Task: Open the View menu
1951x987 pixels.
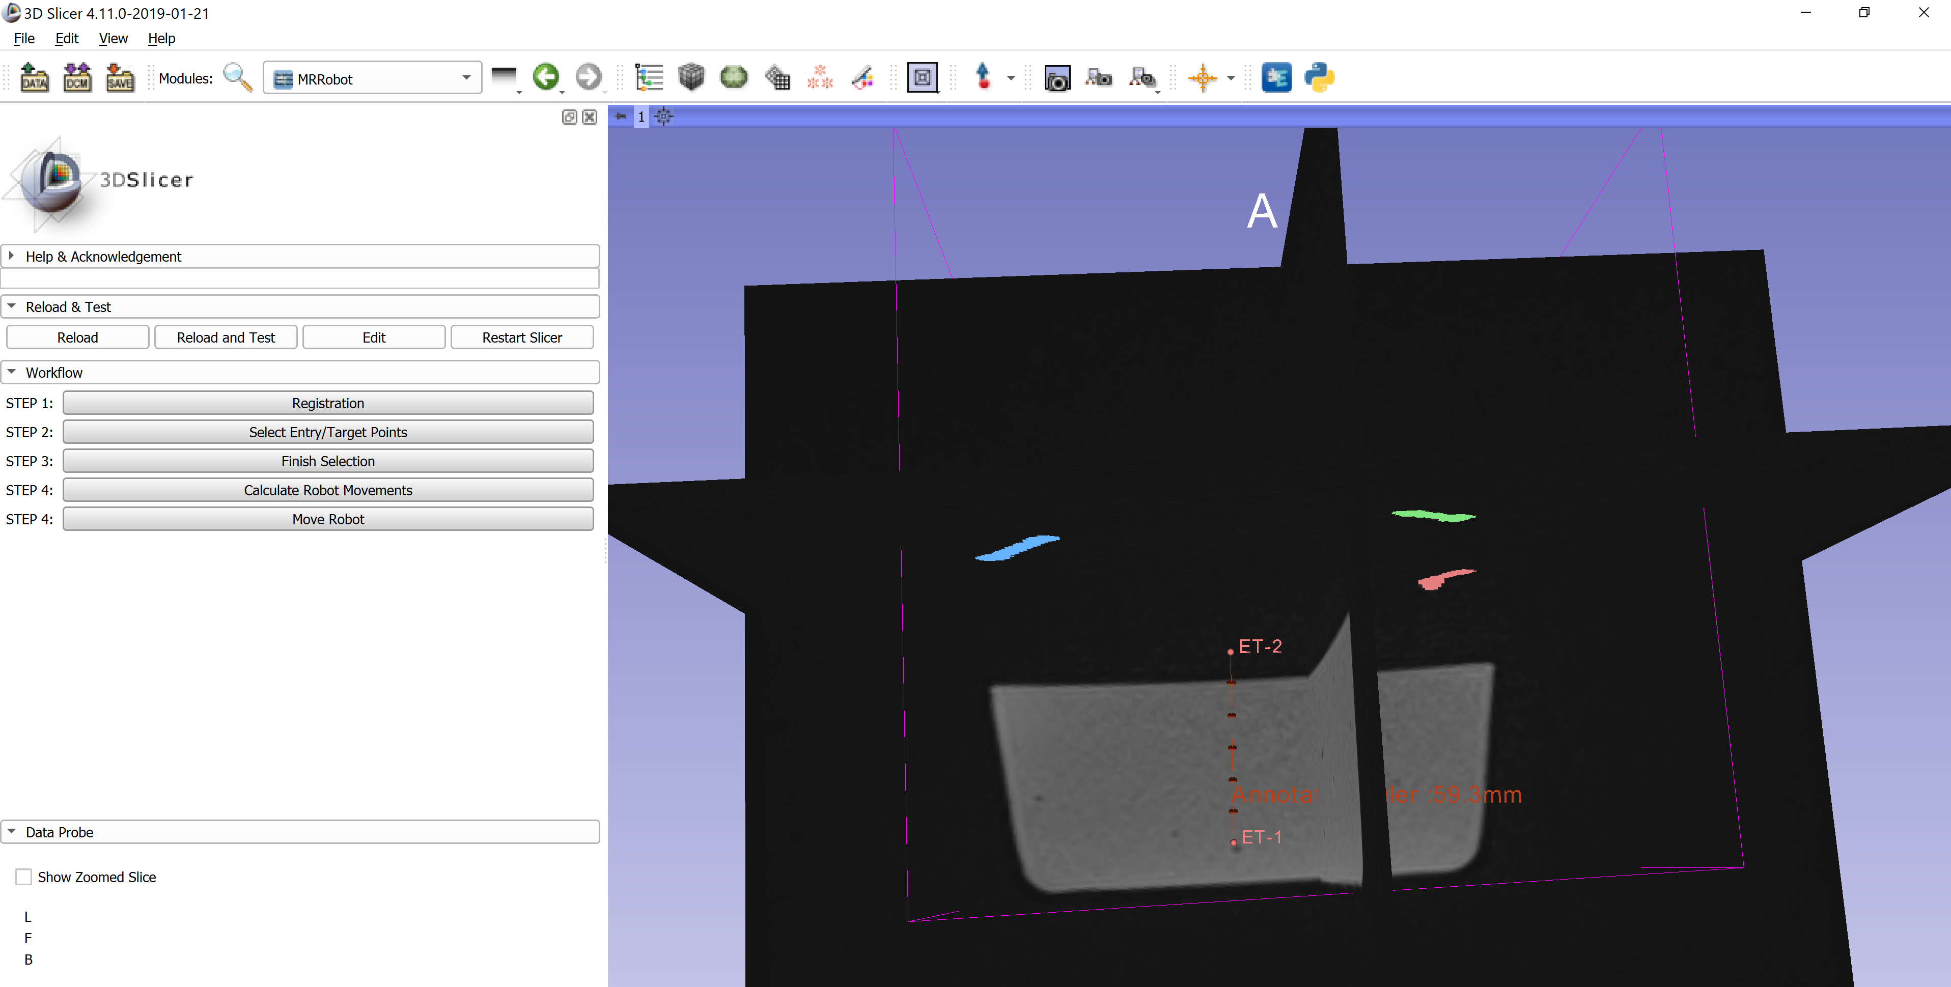Action: (113, 38)
